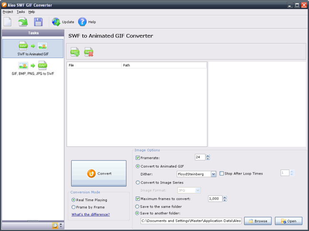Click the application icon in title bar

[x=4, y=5]
